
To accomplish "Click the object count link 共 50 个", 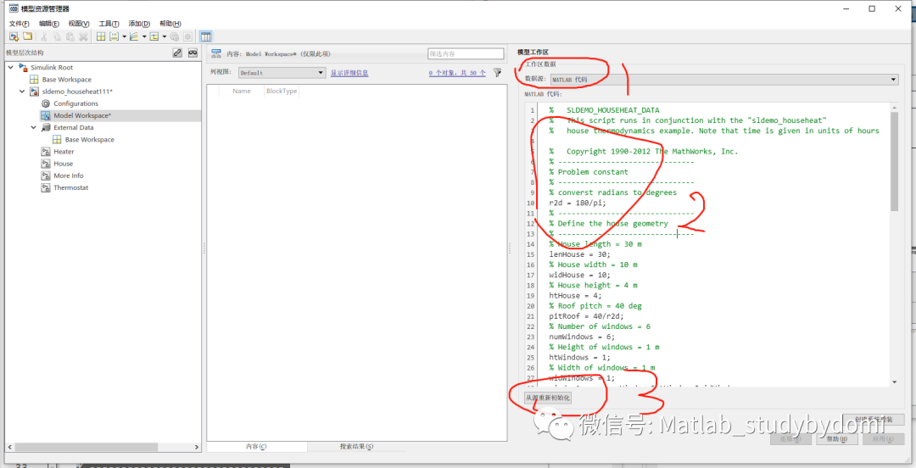I will tap(457, 73).
